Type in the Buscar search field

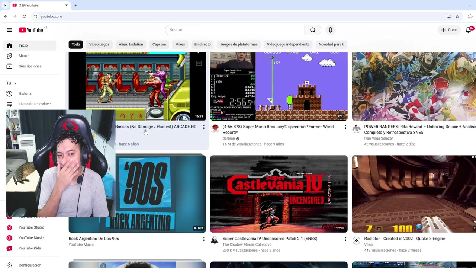pos(235,30)
